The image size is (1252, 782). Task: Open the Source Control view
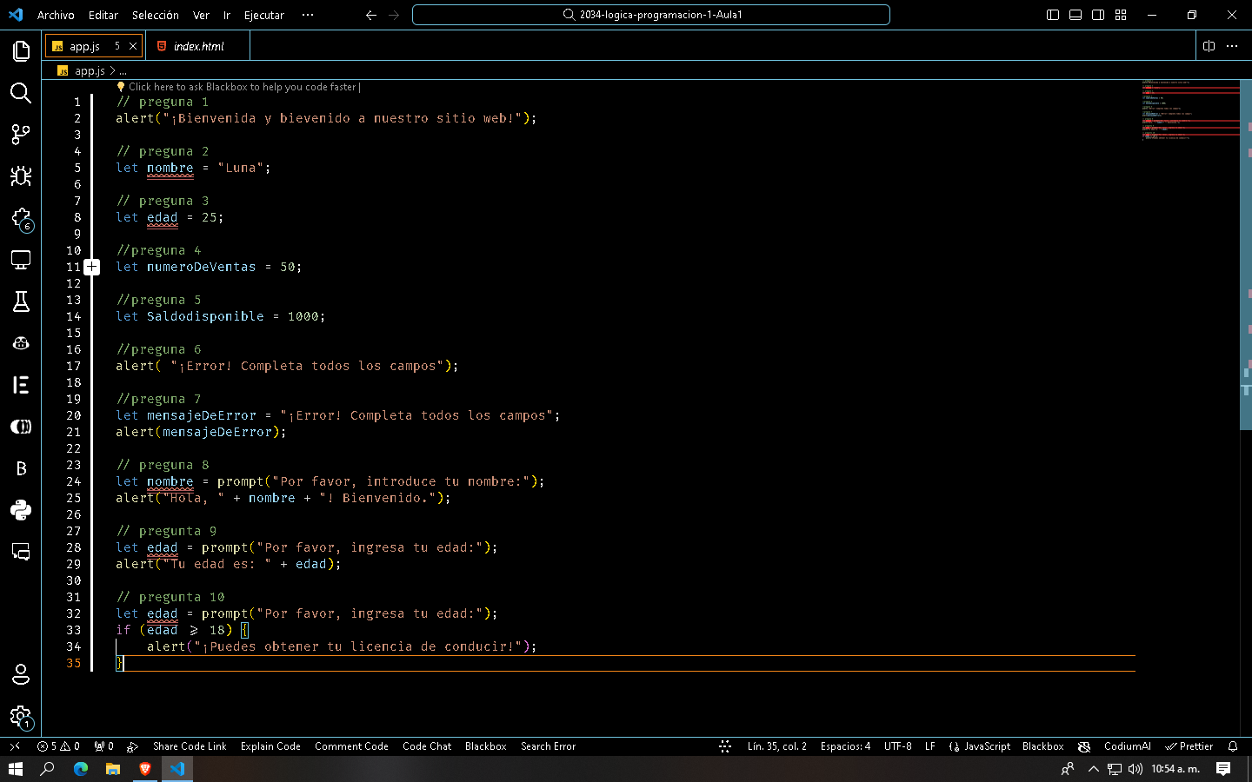tap(21, 135)
